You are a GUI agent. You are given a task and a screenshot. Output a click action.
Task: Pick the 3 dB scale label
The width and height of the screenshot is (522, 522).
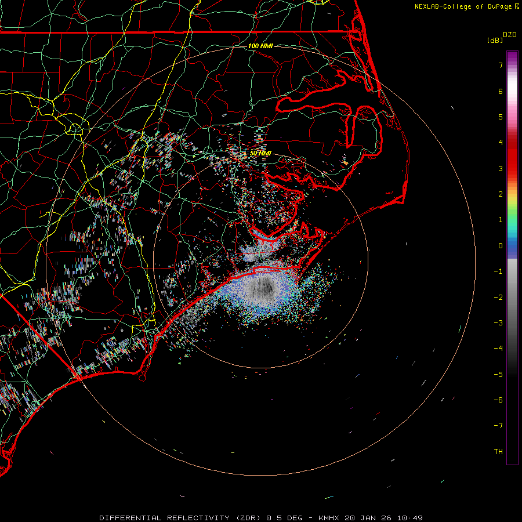501,168
